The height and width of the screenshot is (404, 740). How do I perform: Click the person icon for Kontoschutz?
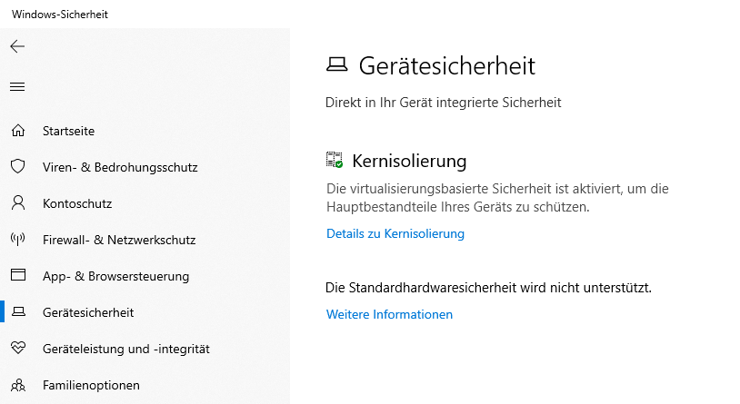click(17, 203)
